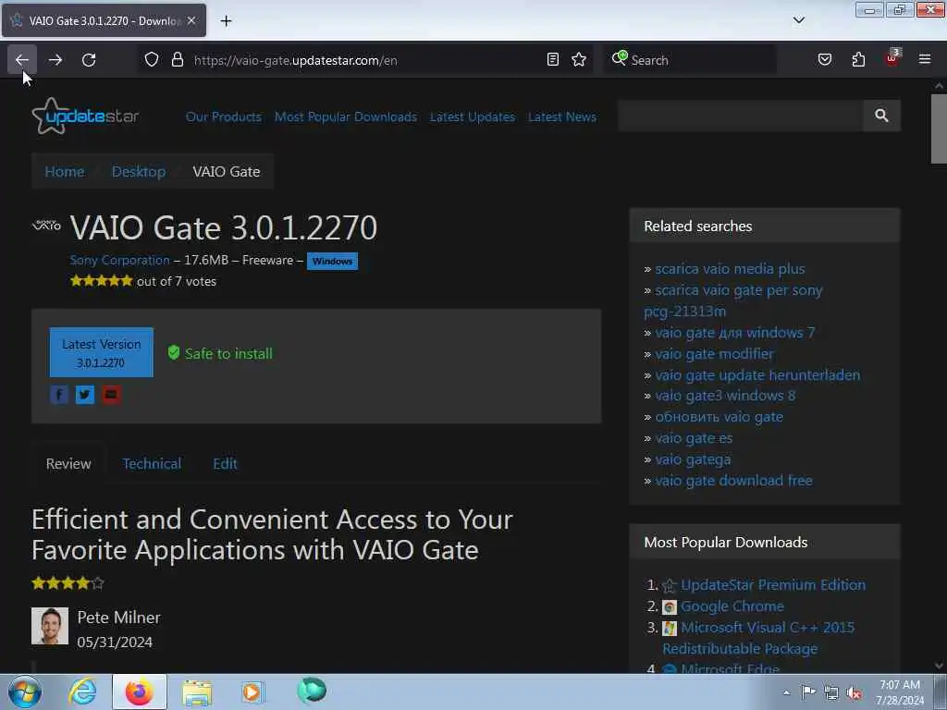
Task: Launch Internet Explorer from taskbar
Action: [x=82, y=692]
